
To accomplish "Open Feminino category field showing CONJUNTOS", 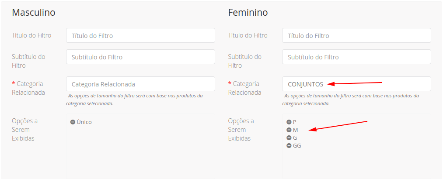I will click(x=356, y=84).
